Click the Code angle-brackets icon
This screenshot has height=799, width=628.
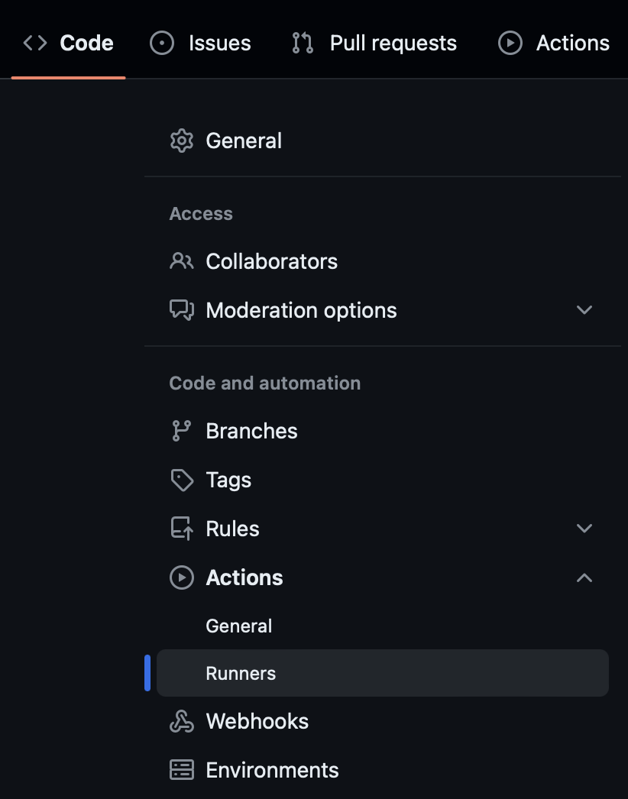coord(35,43)
